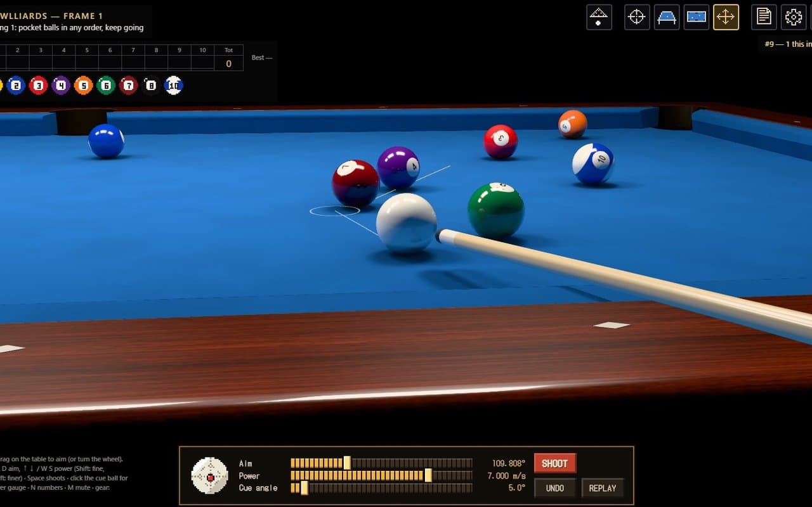The width and height of the screenshot is (812, 507).
Task: Switch to the perspective table view icon
Action: [667, 17]
